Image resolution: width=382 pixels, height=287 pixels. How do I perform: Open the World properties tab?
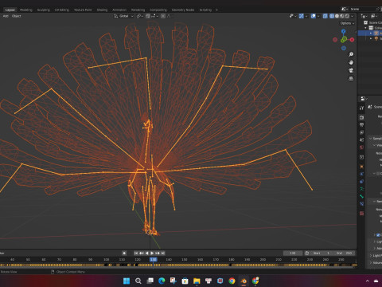tap(361, 147)
